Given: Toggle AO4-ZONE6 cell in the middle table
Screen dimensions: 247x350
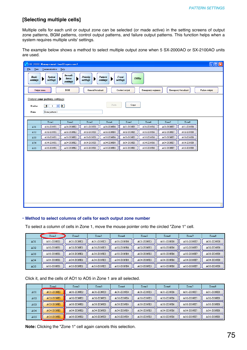Looking at the screenshot, I should [x=167, y=260].
